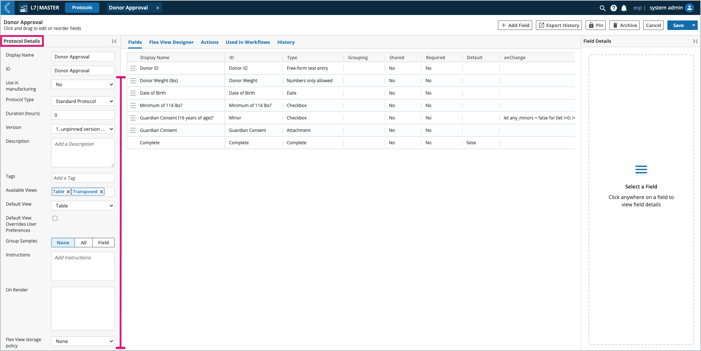Open the L7 Master app grid icon
701x351 pixels.
click(23, 8)
